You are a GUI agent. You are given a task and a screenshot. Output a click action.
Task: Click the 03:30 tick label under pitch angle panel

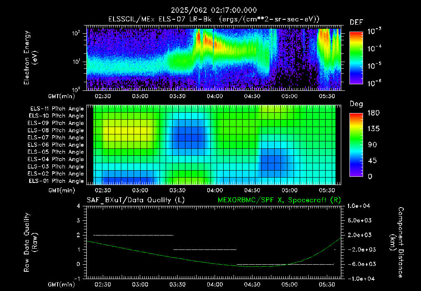click(178, 190)
